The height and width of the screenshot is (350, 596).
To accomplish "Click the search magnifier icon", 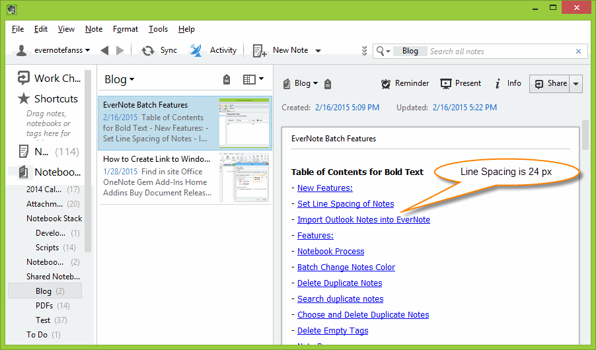I will [380, 51].
